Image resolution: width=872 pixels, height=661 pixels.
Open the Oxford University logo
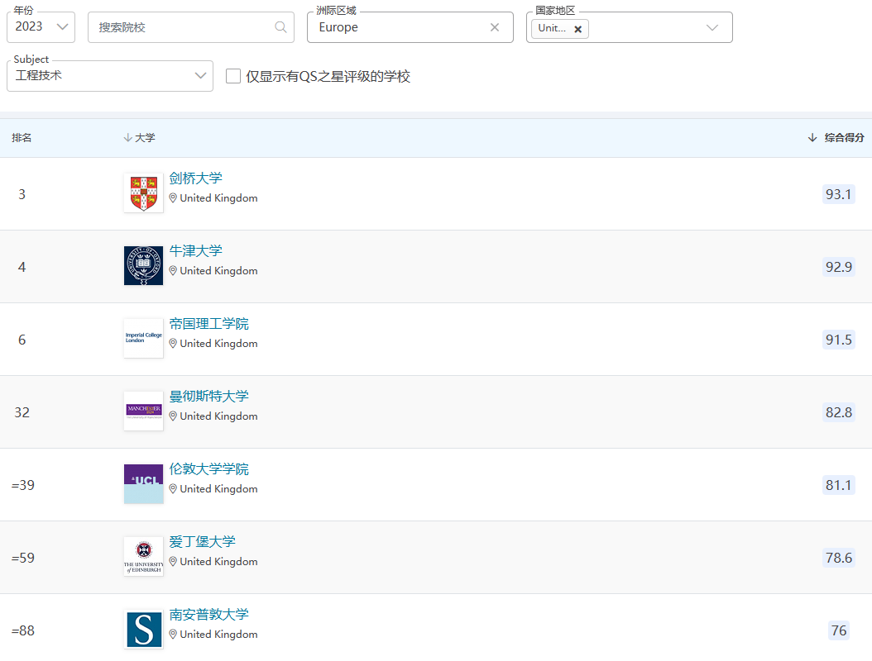[x=143, y=265]
